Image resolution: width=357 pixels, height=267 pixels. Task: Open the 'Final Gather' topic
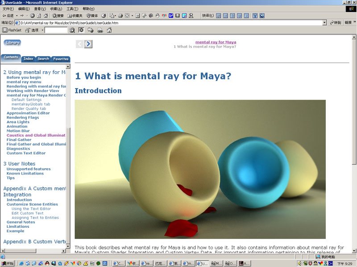(x=19, y=140)
